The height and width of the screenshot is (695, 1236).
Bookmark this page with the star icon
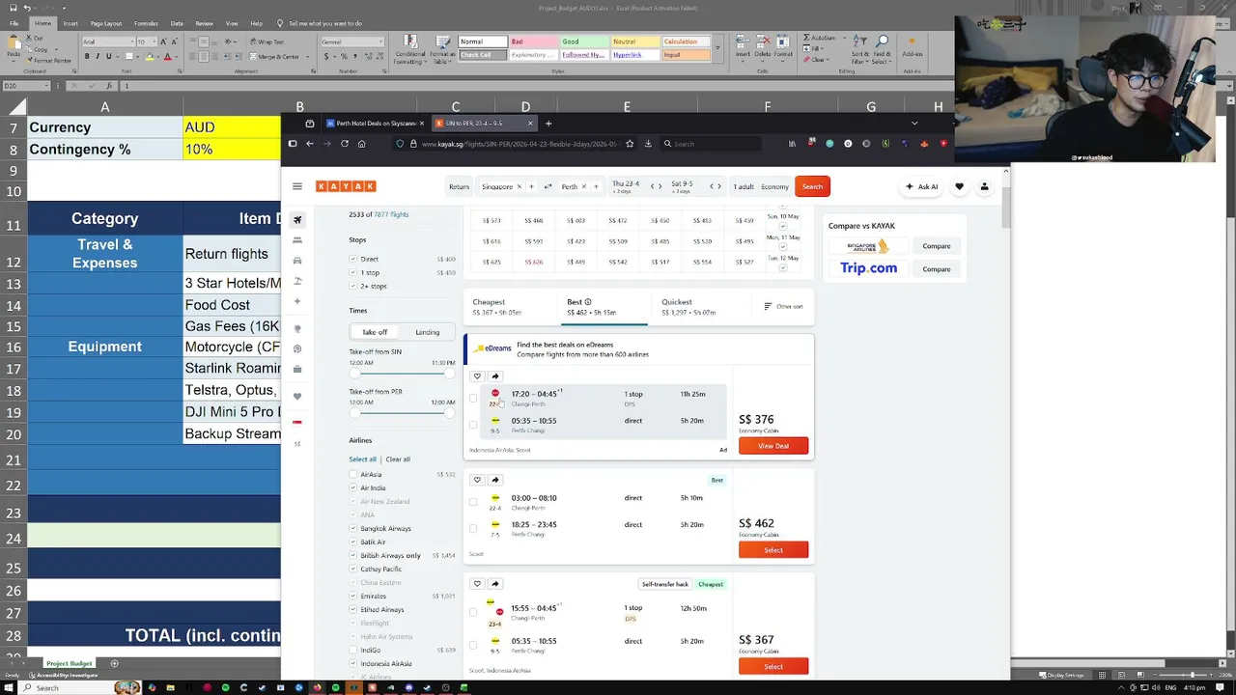pyautogui.click(x=630, y=144)
